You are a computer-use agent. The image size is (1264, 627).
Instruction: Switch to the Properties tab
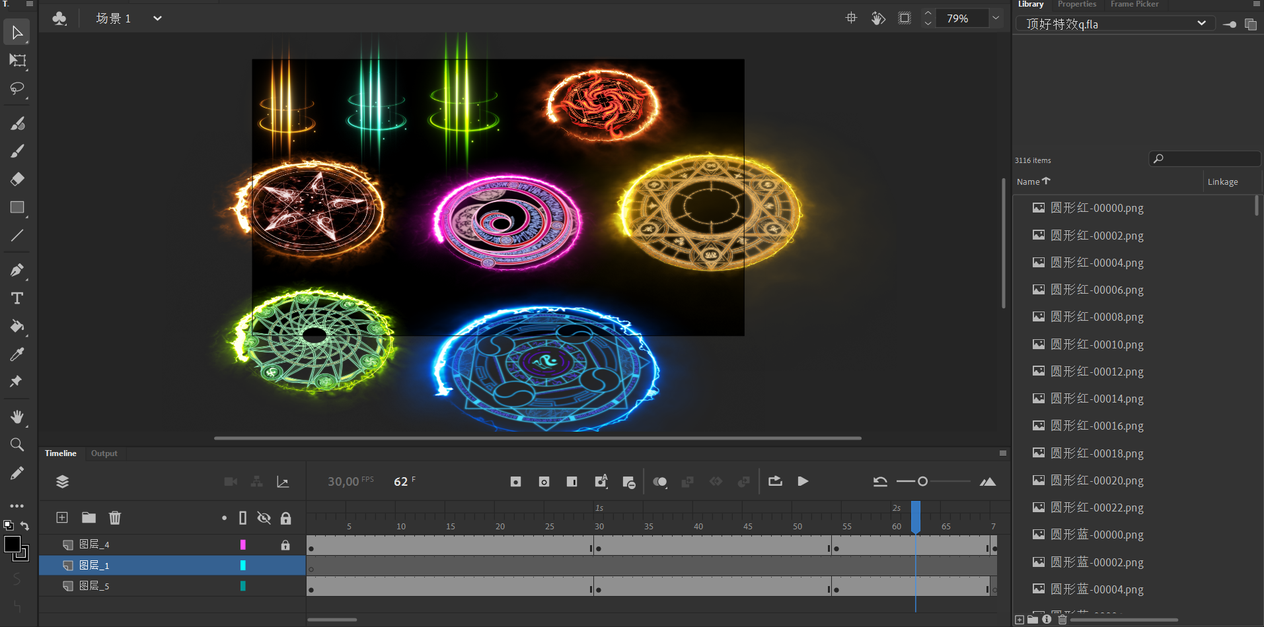[1076, 5]
